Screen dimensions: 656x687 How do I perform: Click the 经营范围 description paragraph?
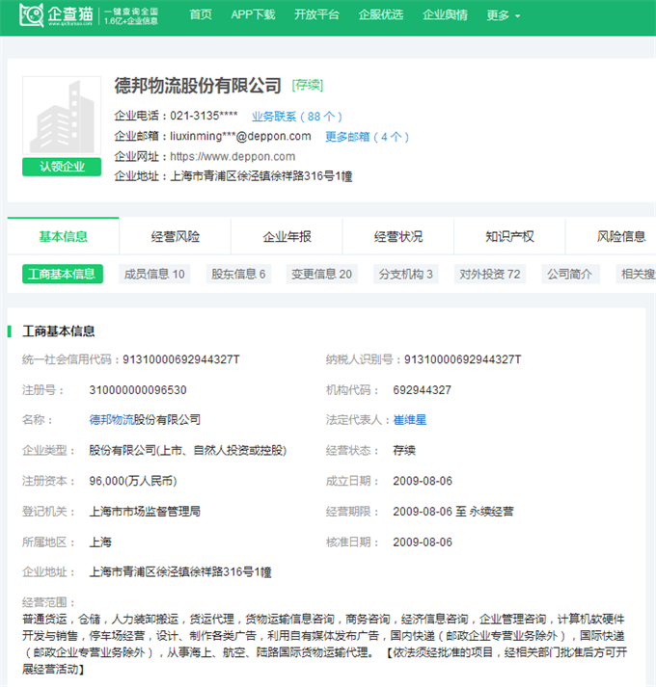tap(325, 644)
